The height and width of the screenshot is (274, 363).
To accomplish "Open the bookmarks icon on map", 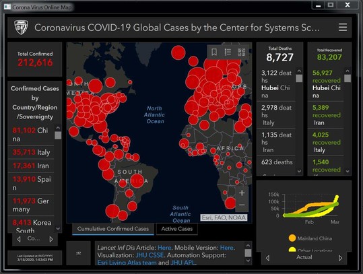I will [214, 52].
